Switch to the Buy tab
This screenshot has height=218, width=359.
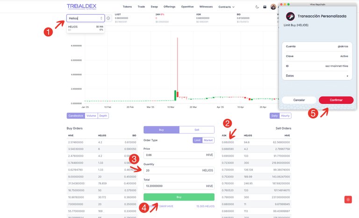click(161, 130)
